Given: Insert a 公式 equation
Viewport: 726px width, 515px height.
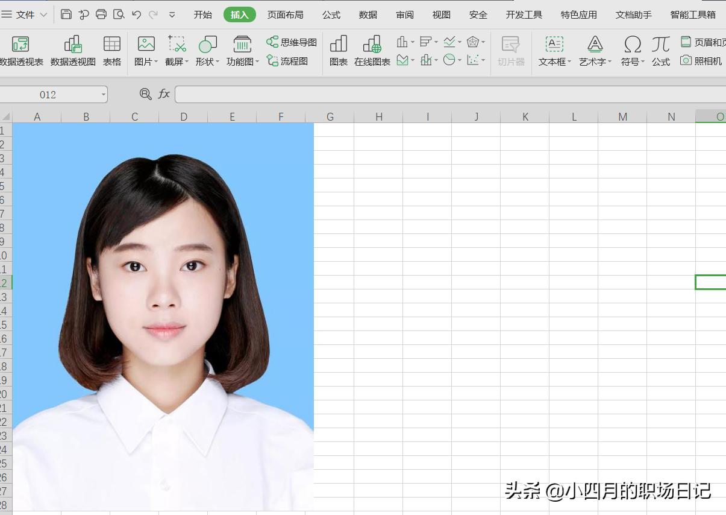Looking at the screenshot, I should (660, 51).
